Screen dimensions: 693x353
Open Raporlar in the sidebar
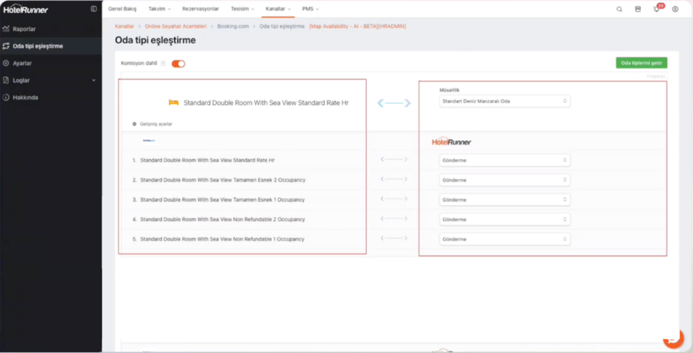(x=24, y=29)
